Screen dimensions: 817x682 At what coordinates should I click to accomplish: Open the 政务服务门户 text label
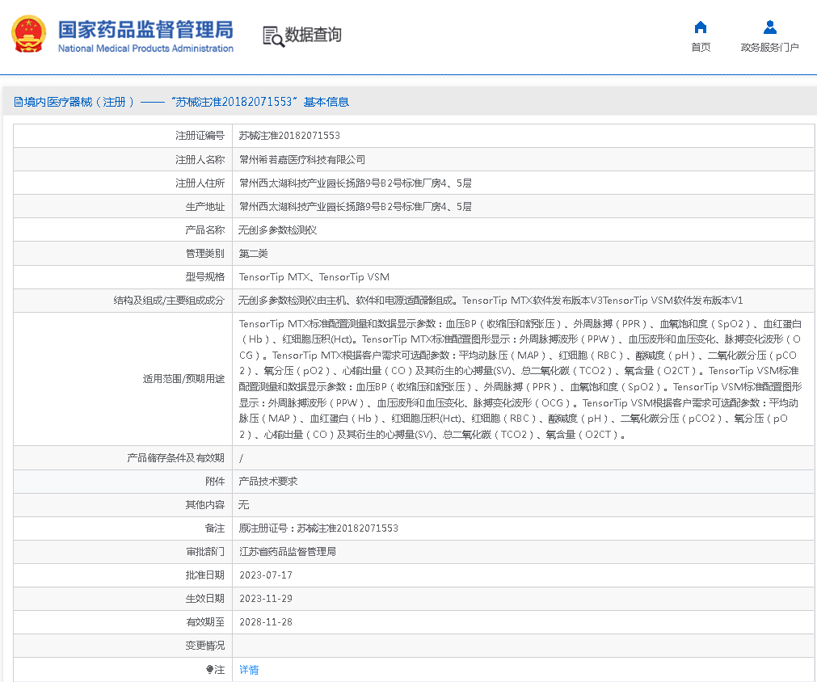pyautogui.click(x=769, y=48)
